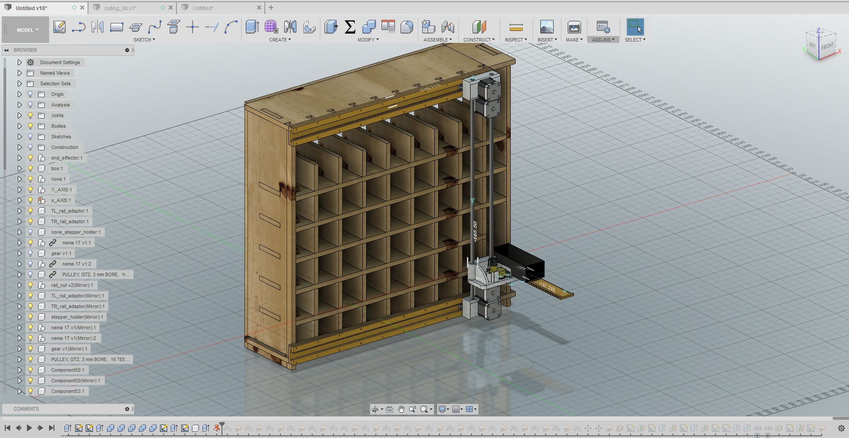Select the Pan hand tool

tap(401, 409)
